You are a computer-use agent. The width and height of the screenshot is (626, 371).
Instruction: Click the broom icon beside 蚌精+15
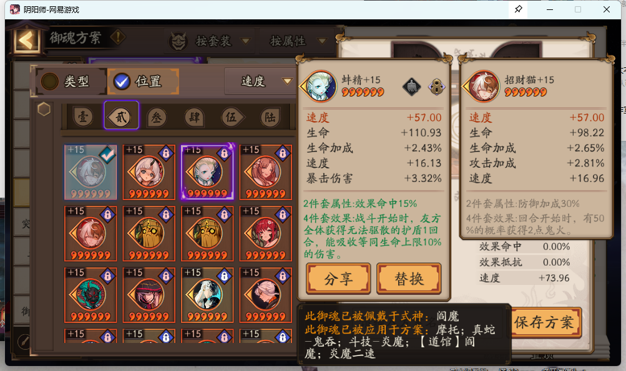411,86
